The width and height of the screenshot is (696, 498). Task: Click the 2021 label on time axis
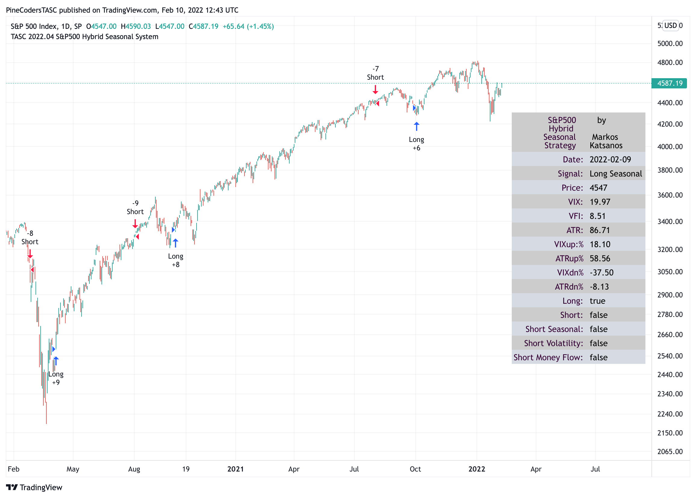[x=235, y=469]
